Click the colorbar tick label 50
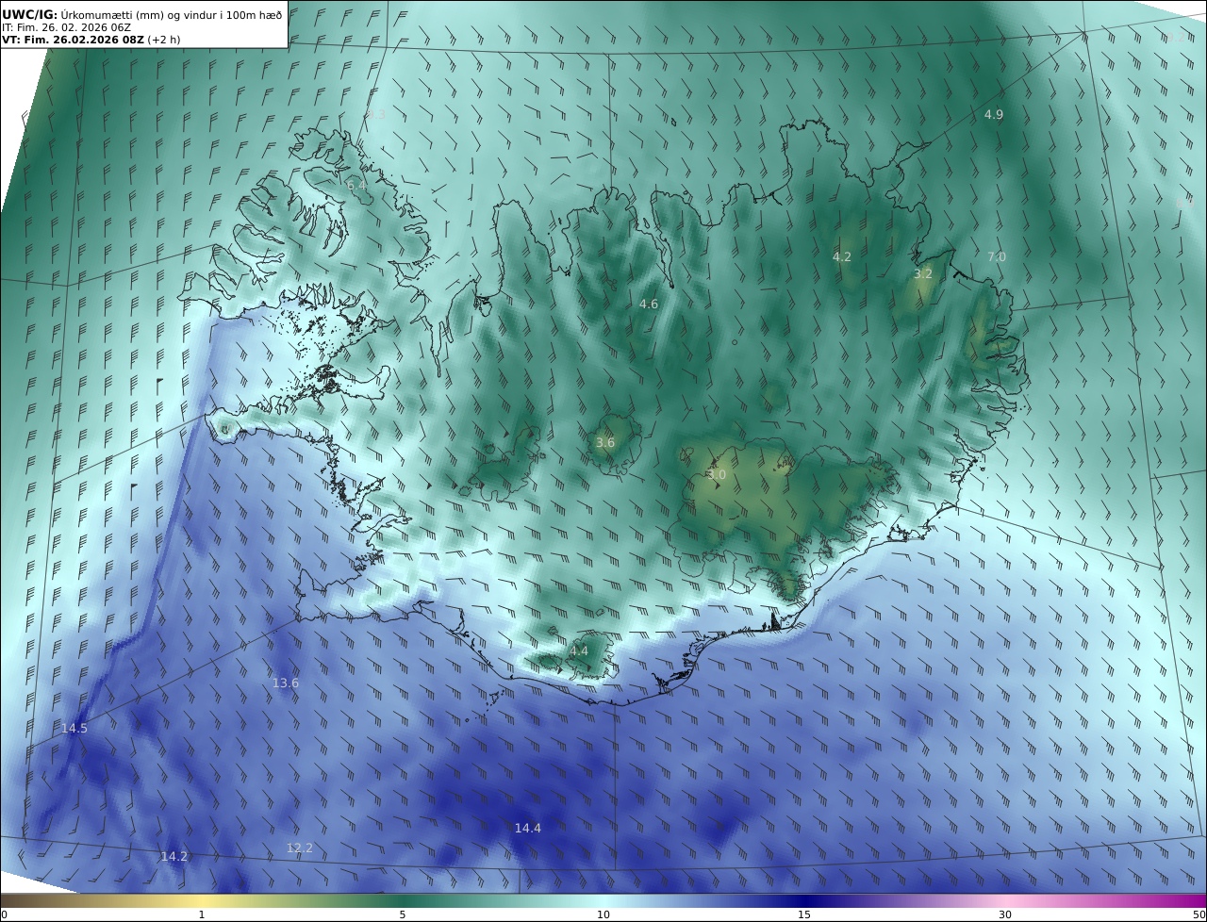Image resolution: width=1207 pixels, height=922 pixels. coord(1199,914)
